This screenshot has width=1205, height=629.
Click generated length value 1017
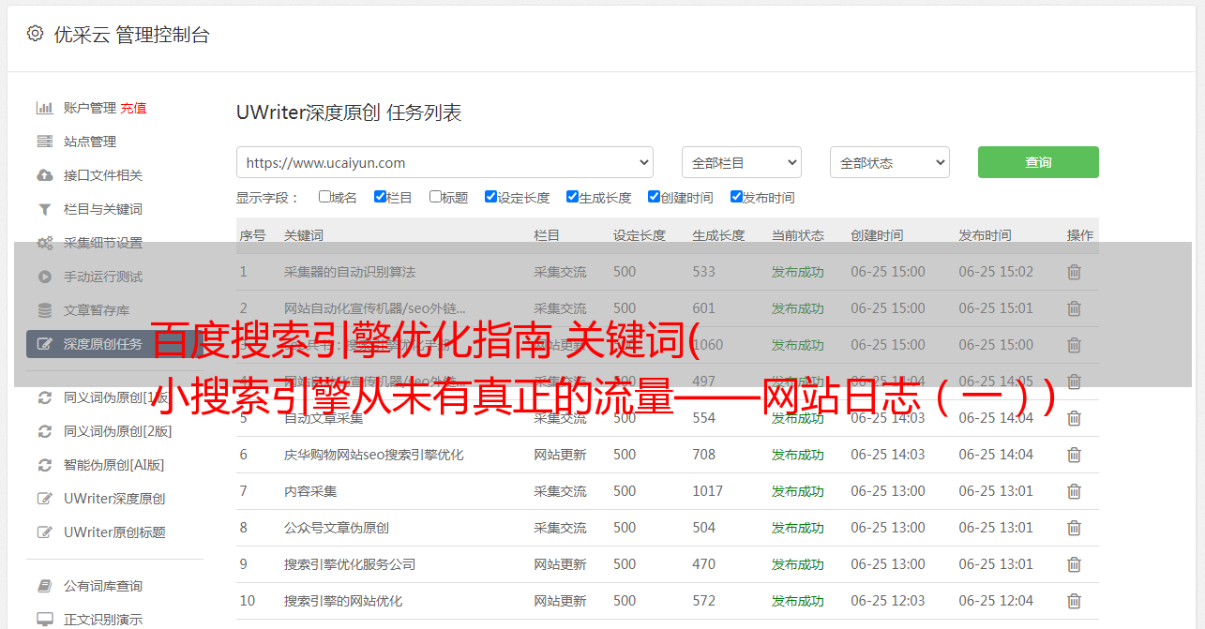point(708,491)
